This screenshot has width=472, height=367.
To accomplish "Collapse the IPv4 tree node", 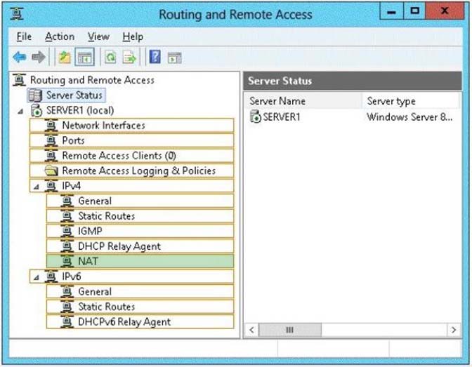I will pos(37,187).
